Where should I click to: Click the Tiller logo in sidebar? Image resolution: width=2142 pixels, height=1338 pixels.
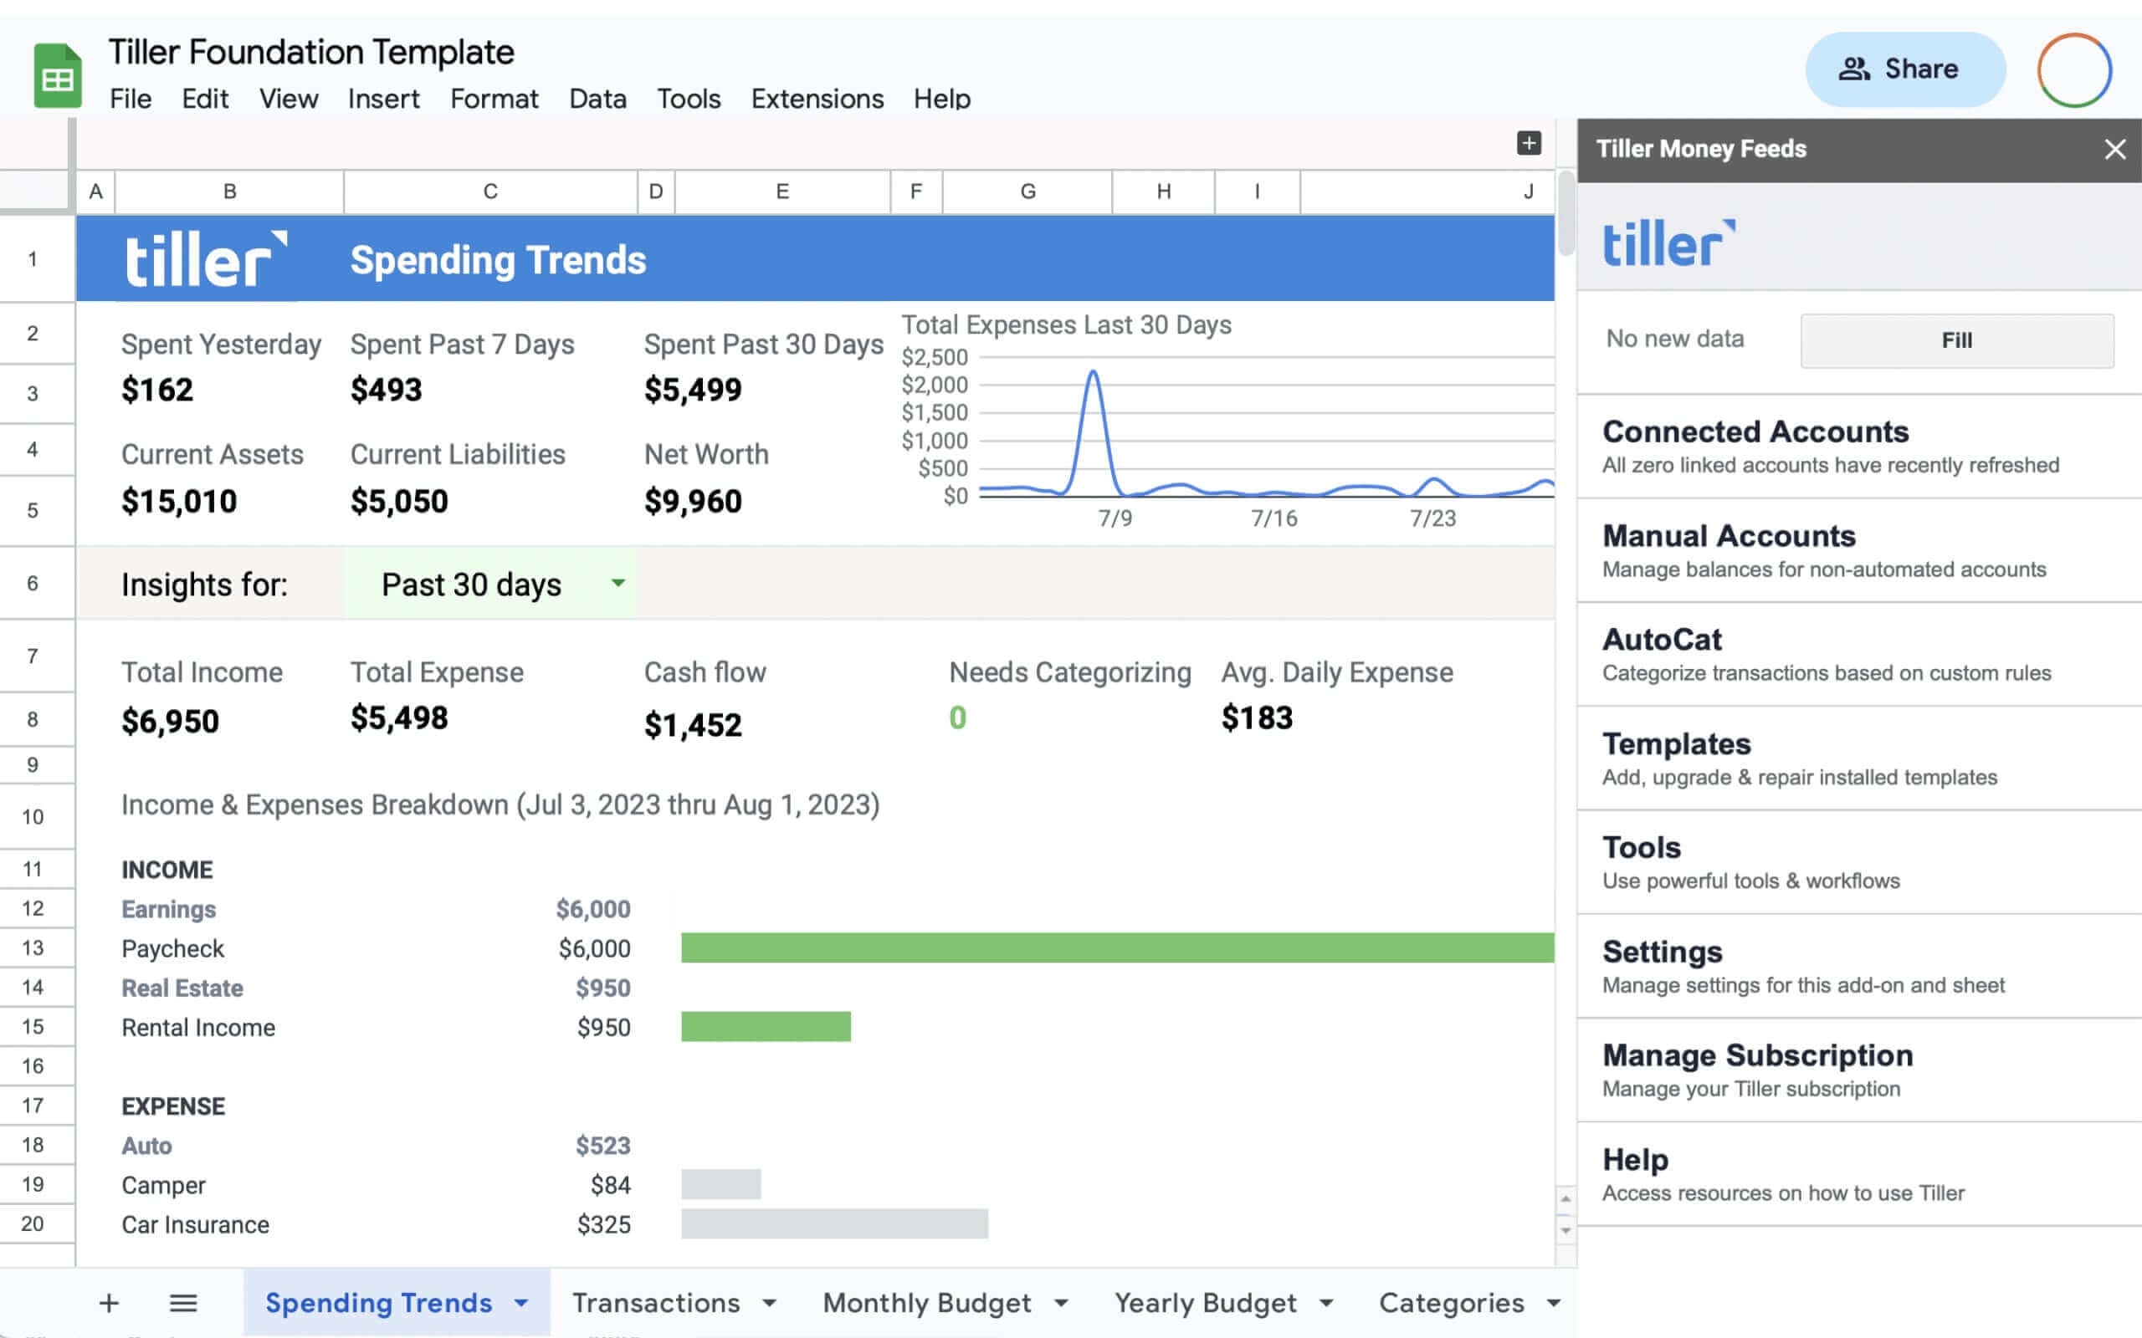(x=1668, y=244)
